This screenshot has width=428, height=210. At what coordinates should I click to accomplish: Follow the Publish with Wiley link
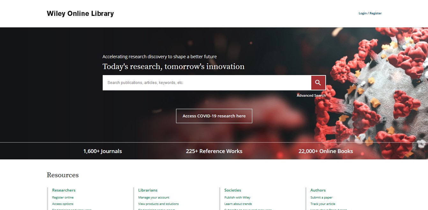[238, 198]
